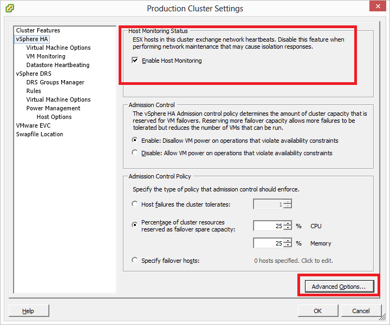Click the Host Monitoring Status group label

(158, 31)
